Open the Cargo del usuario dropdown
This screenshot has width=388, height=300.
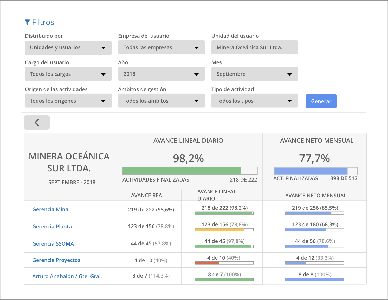pyautogui.click(x=68, y=74)
